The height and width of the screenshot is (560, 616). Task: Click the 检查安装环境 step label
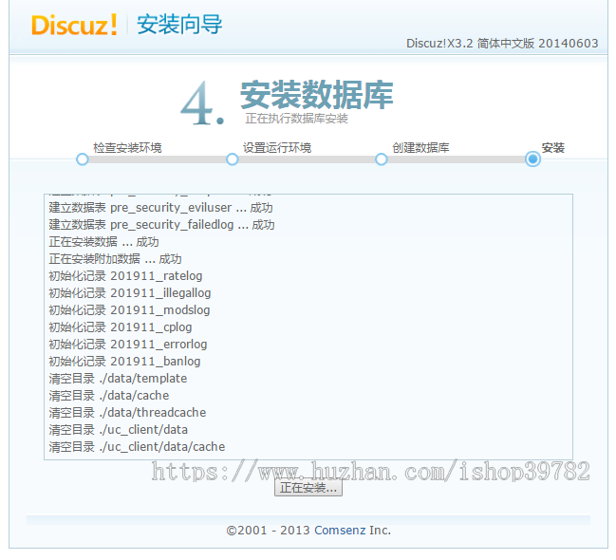coord(127,148)
